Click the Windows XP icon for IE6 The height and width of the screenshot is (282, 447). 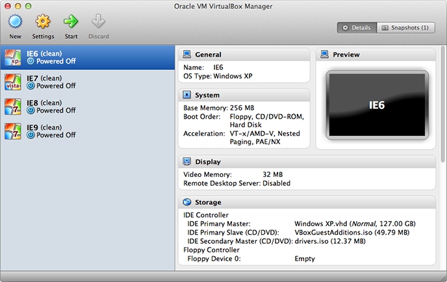pyautogui.click(x=13, y=58)
